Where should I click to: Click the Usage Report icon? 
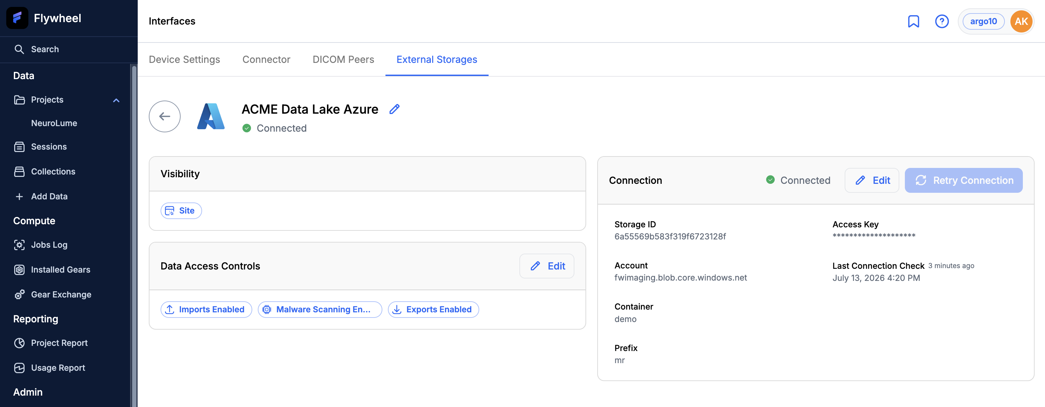(19, 368)
